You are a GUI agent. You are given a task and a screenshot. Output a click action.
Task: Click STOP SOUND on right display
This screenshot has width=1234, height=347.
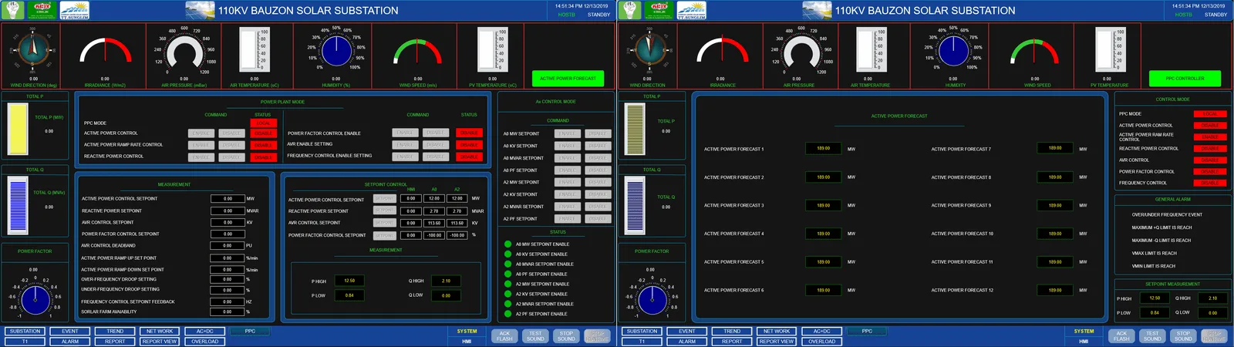coord(1183,336)
